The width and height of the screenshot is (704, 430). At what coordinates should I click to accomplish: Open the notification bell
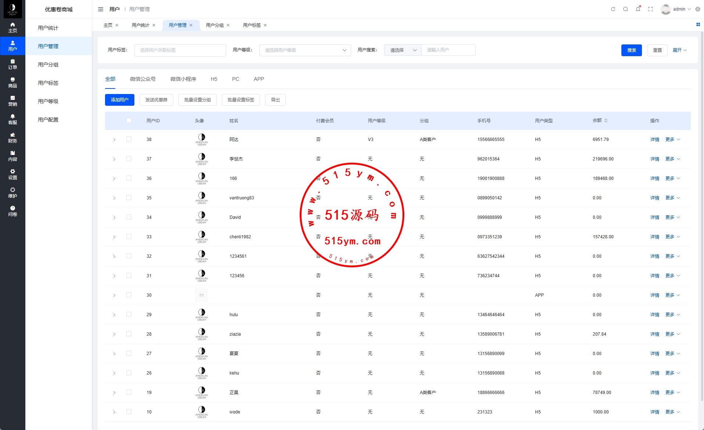[x=638, y=9]
